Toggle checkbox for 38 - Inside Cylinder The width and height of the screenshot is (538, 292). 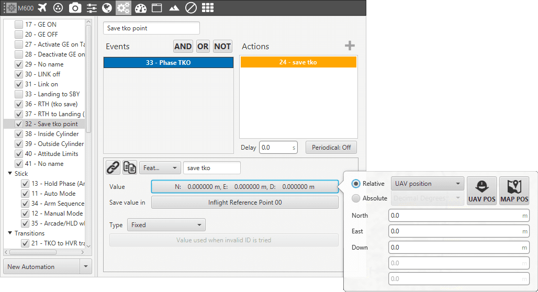(19, 134)
